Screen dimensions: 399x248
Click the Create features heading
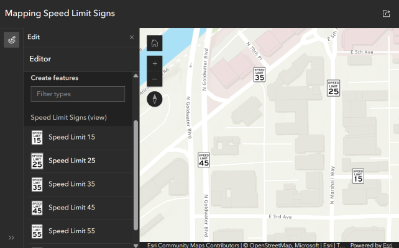click(55, 77)
